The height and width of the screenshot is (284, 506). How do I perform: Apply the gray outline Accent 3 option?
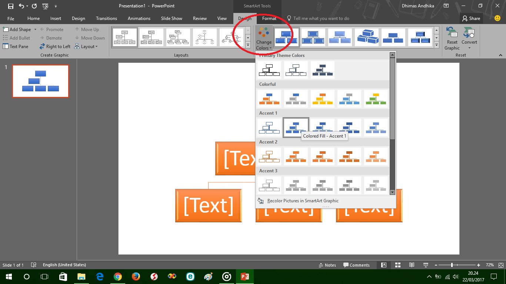click(269, 185)
